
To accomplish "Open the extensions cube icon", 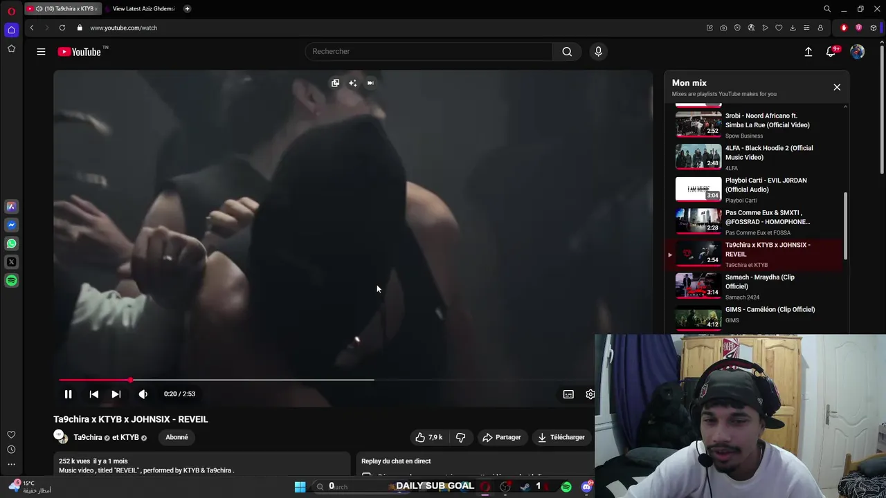I will pyautogui.click(x=874, y=28).
